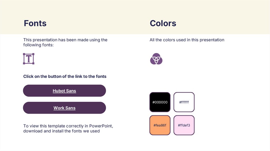Follow the underlined Work Sans link text
The height and width of the screenshot is (151, 270).
click(x=64, y=108)
